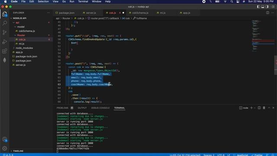This screenshot has height=156, width=277.
Task: Open the Search view in activity bar
Action: [x=5, y=23]
